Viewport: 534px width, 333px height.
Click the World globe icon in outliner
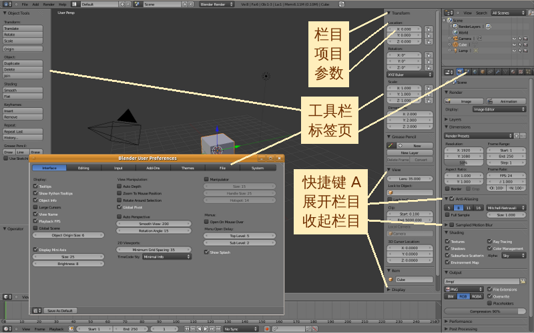[455, 32]
